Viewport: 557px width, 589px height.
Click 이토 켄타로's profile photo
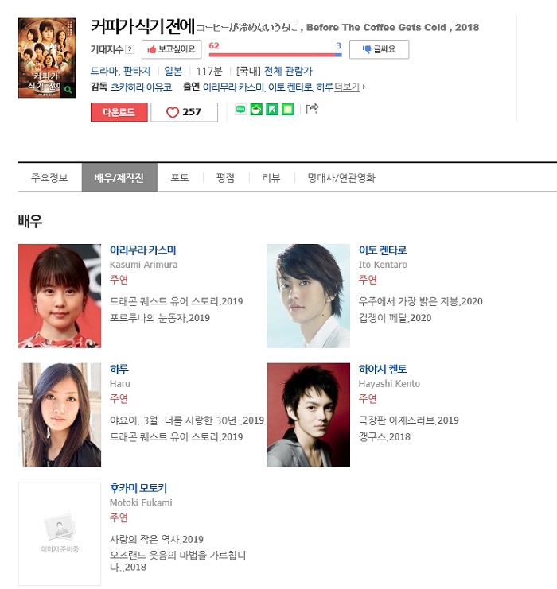tap(309, 296)
